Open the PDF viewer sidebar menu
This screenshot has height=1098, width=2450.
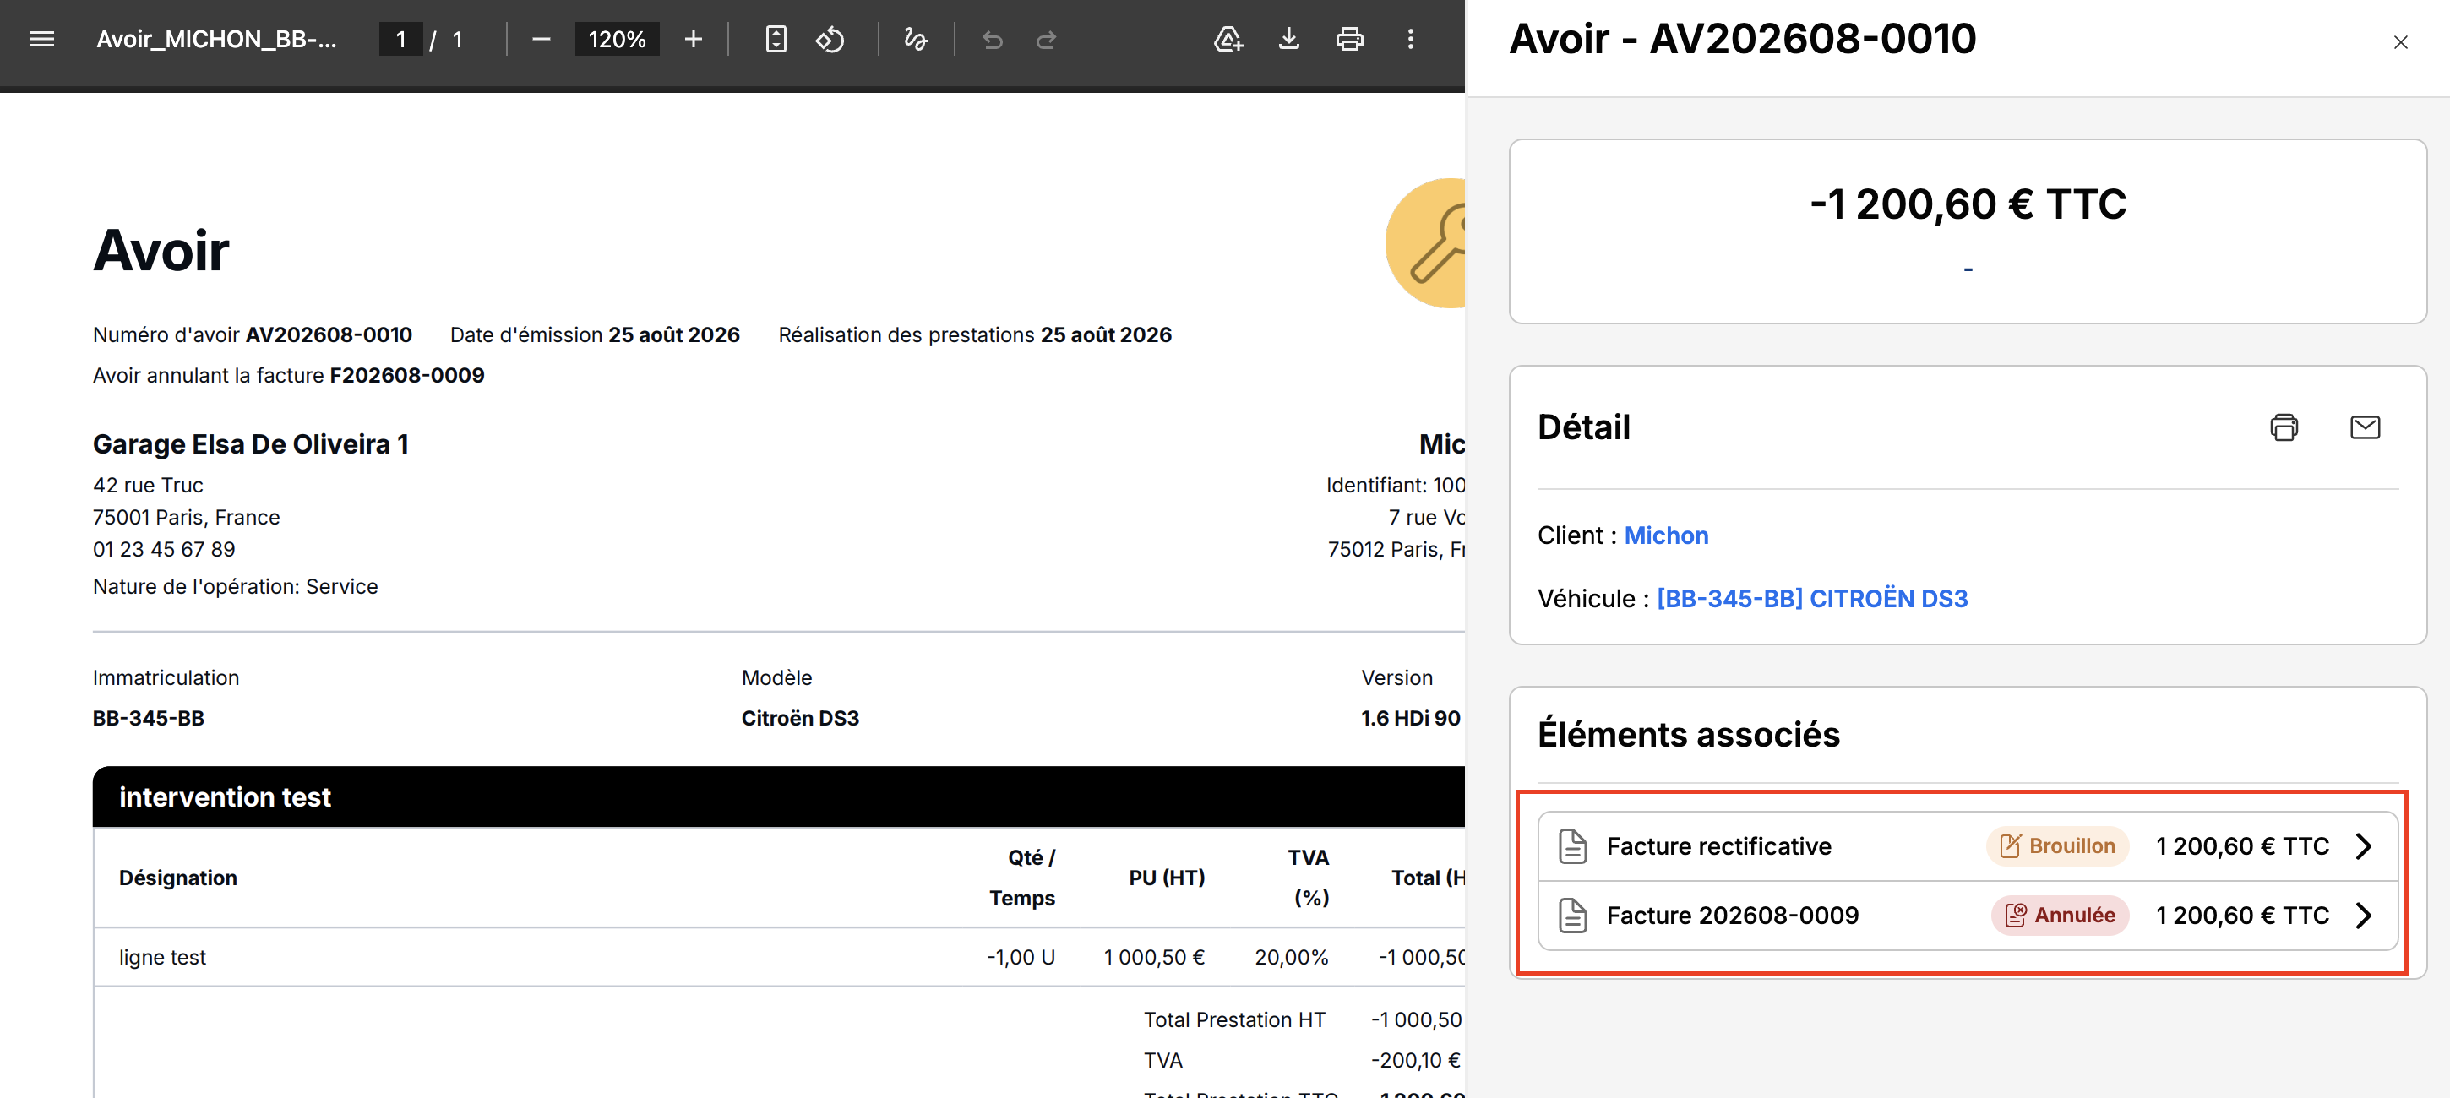point(42,39)
